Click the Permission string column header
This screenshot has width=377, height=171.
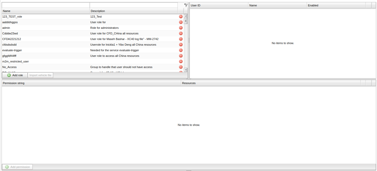[91, 83]
